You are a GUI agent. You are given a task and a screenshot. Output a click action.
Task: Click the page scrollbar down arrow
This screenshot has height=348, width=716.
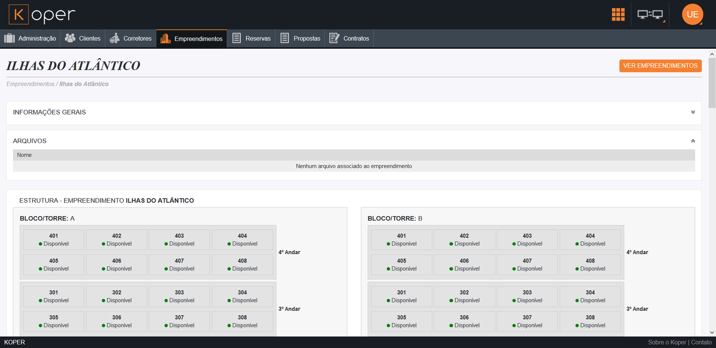coord(712,332)
